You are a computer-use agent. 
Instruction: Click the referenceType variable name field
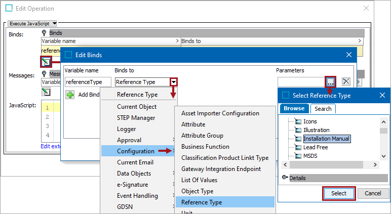coord(88,82)
